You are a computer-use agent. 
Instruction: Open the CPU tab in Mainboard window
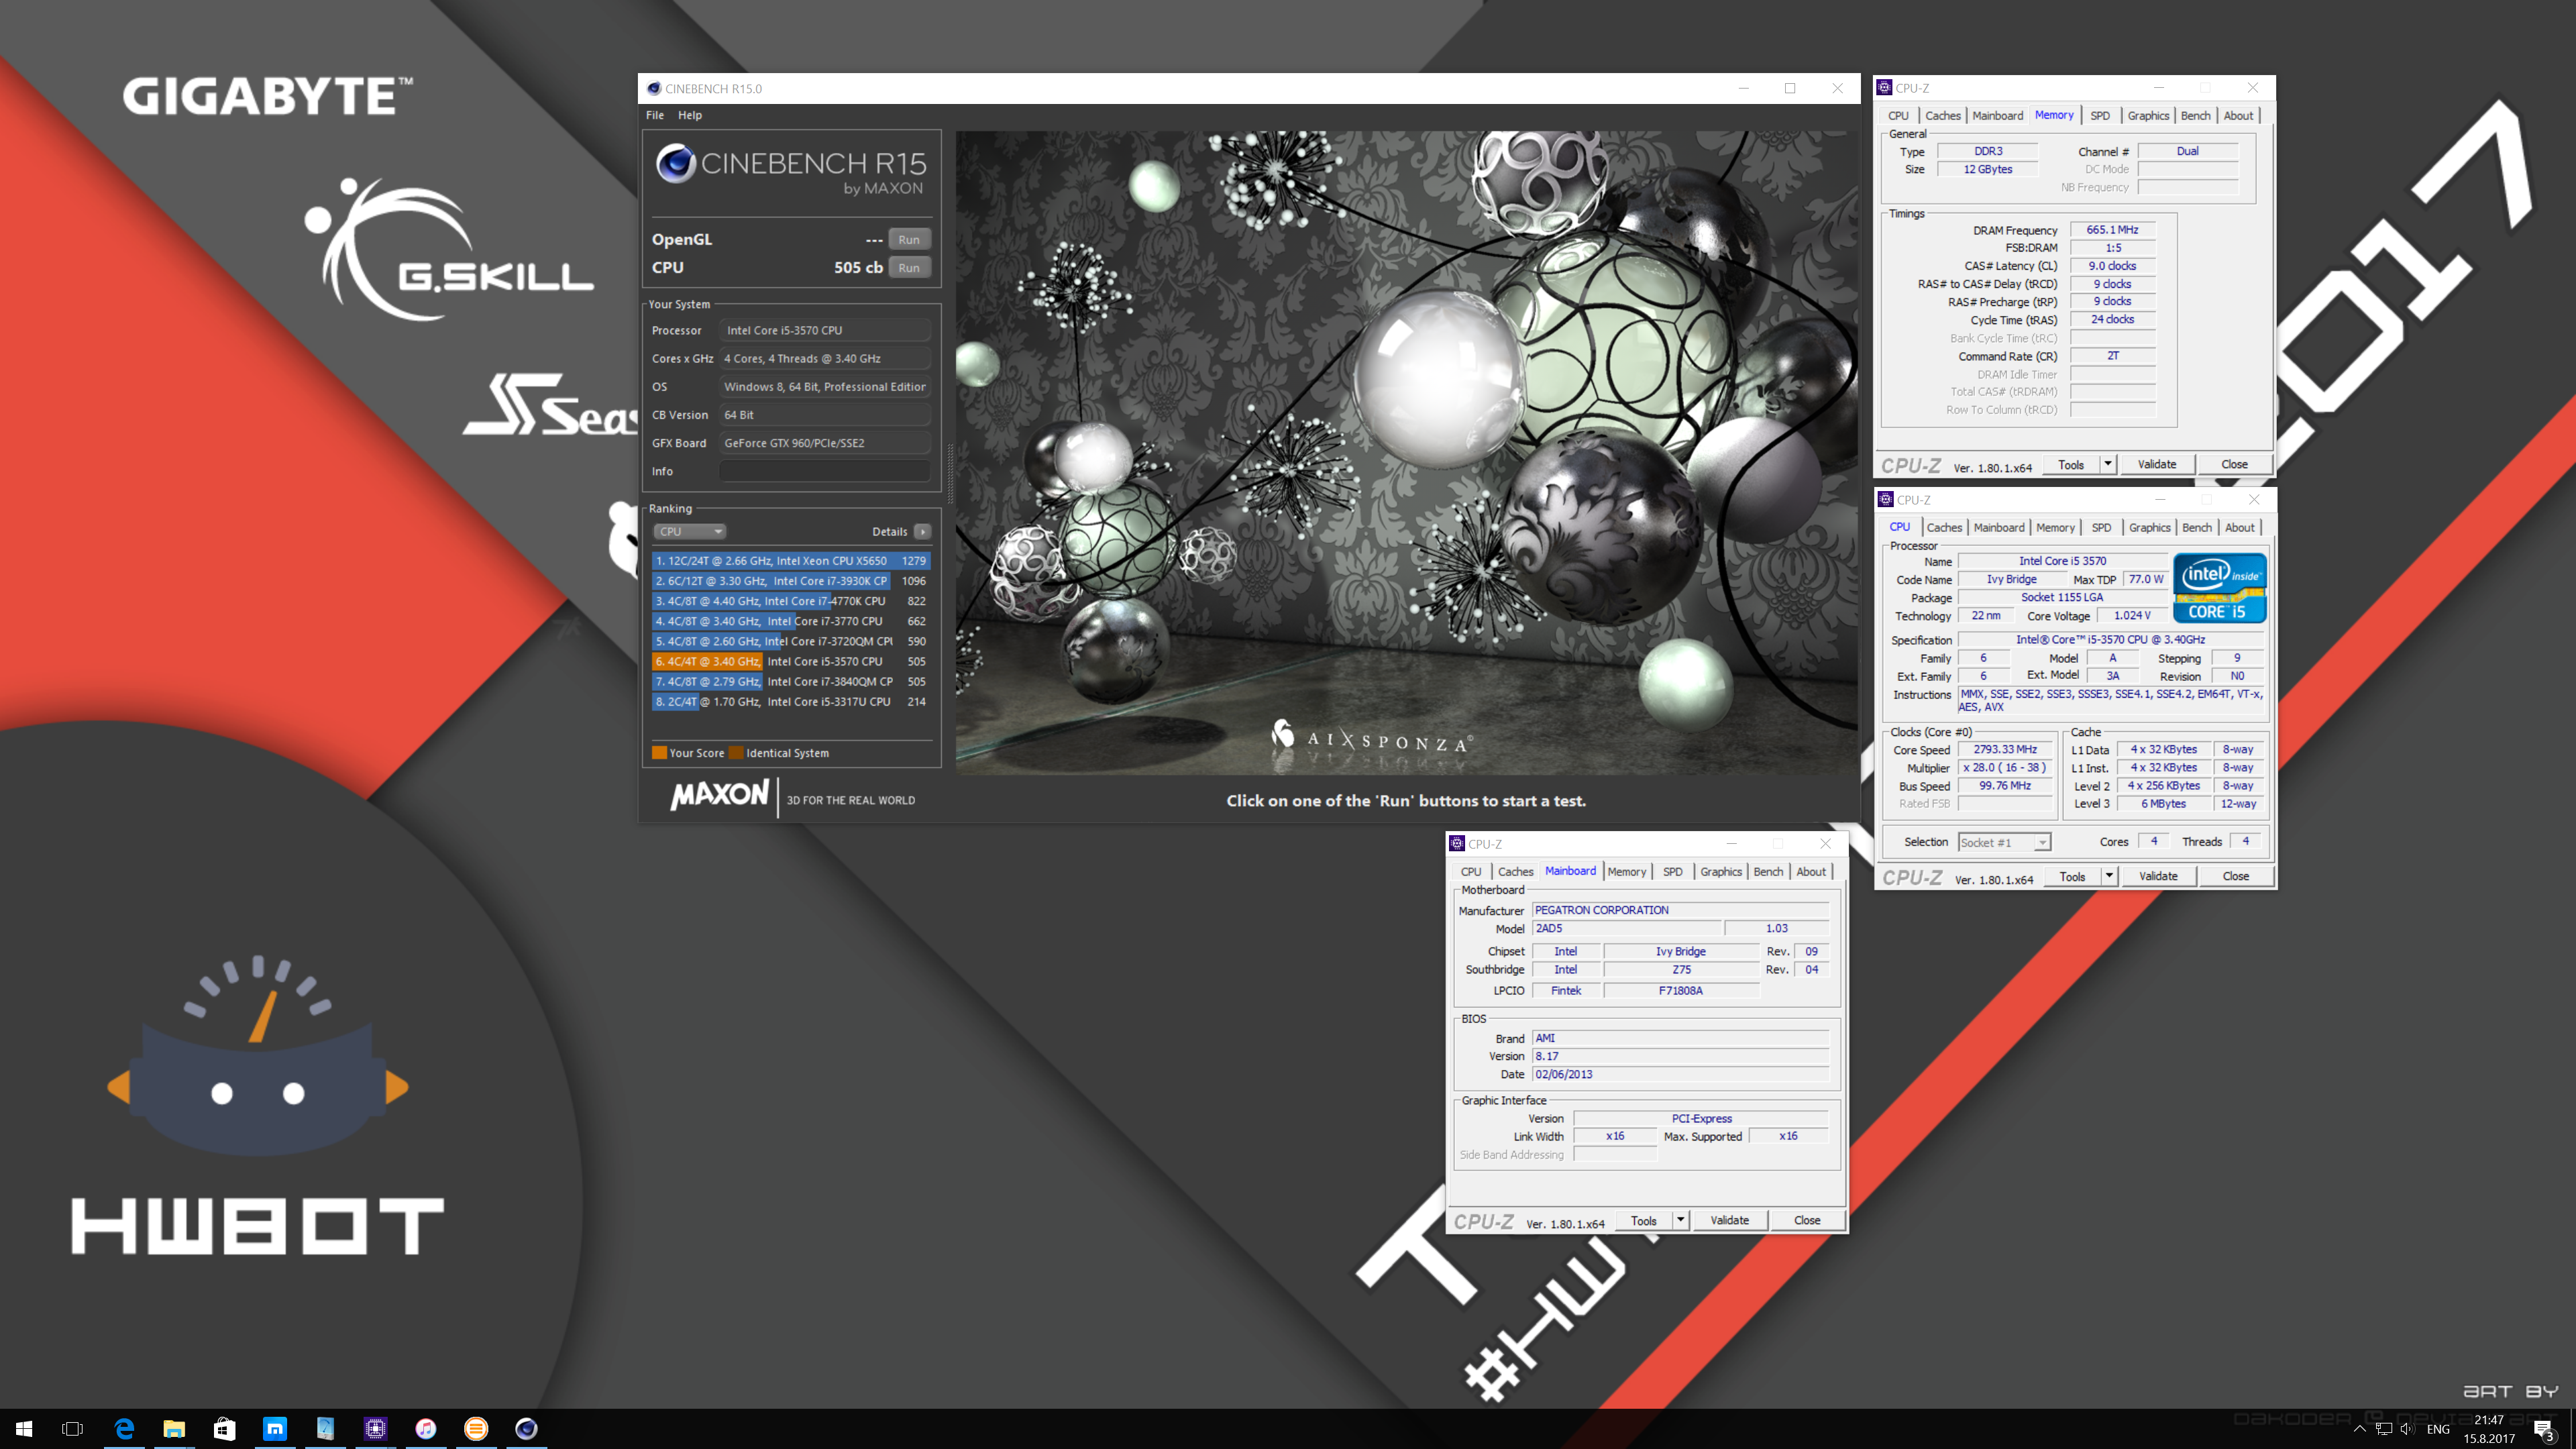click(x=1470, y=872)
